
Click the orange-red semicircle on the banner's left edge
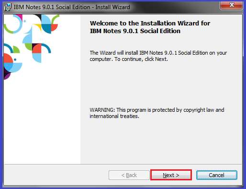point(8,58)
